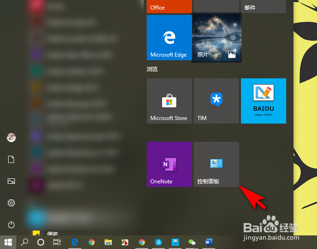The image size is (317, 249).
Task: Click the Windows Start button
Action: click(8, 242)
